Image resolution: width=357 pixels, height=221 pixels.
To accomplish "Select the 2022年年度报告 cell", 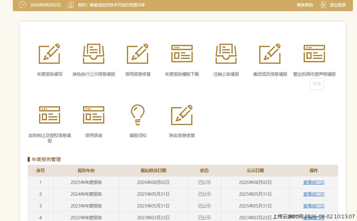I will coord(86,217).
